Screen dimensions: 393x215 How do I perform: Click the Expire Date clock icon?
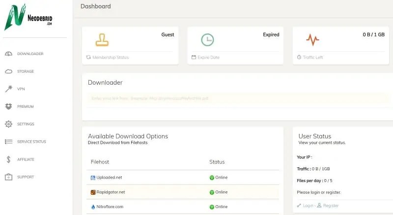(x=207, y=39)
